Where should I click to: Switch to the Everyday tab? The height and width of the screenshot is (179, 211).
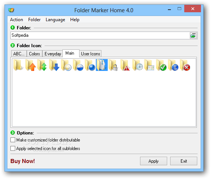pos(53,54)
